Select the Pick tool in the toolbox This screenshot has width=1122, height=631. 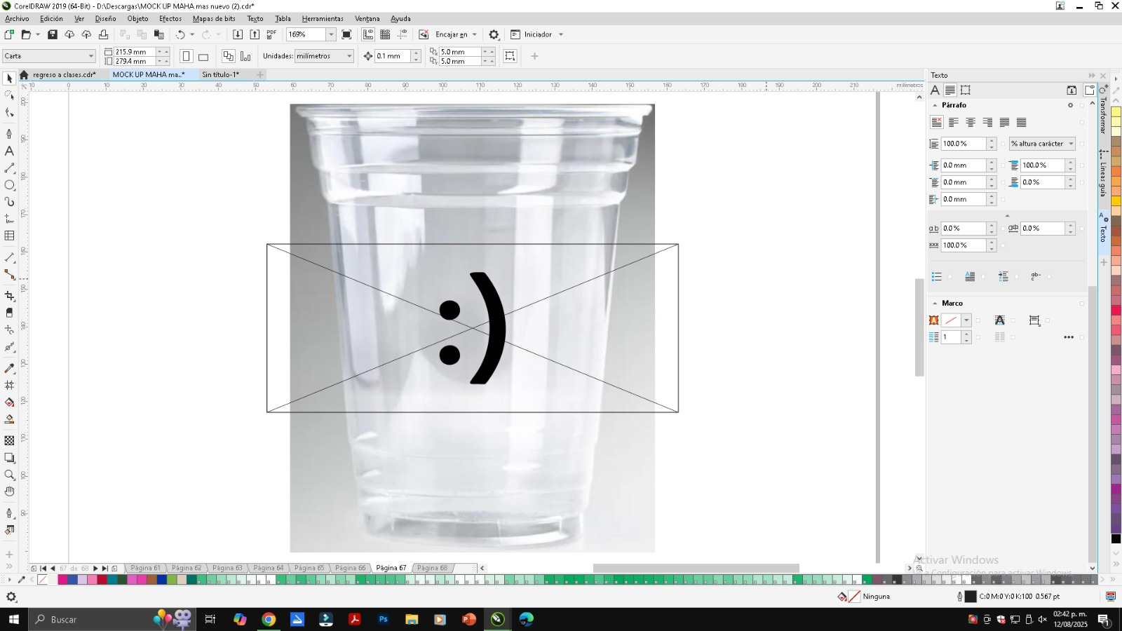coord(9,79)
